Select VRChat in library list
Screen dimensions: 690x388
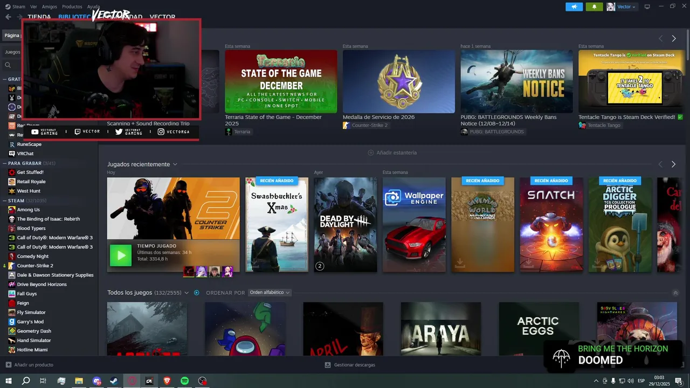click(x=25, y=154)
